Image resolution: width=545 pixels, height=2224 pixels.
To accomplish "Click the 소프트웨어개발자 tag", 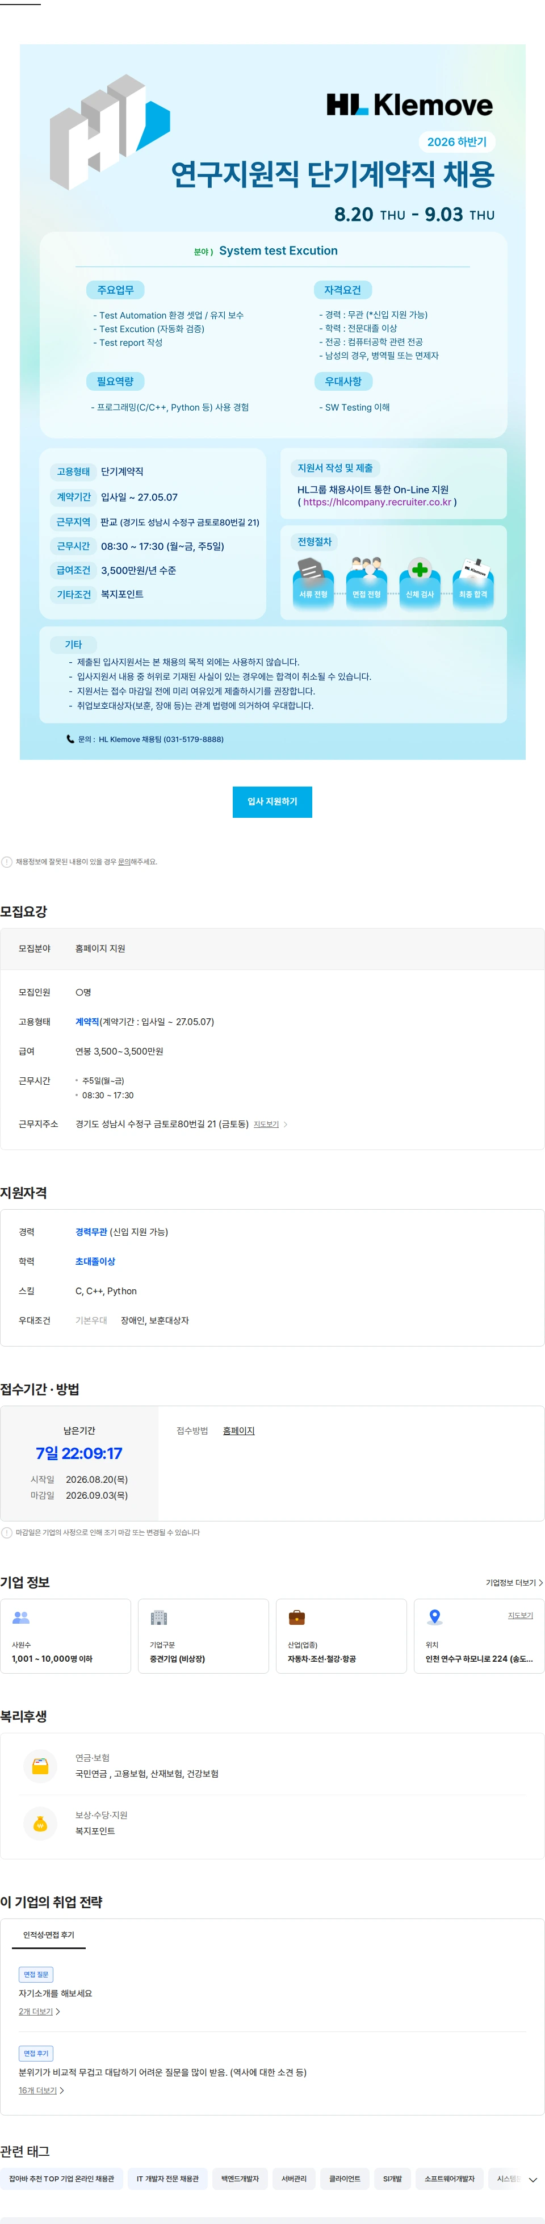I will 449,2178.
